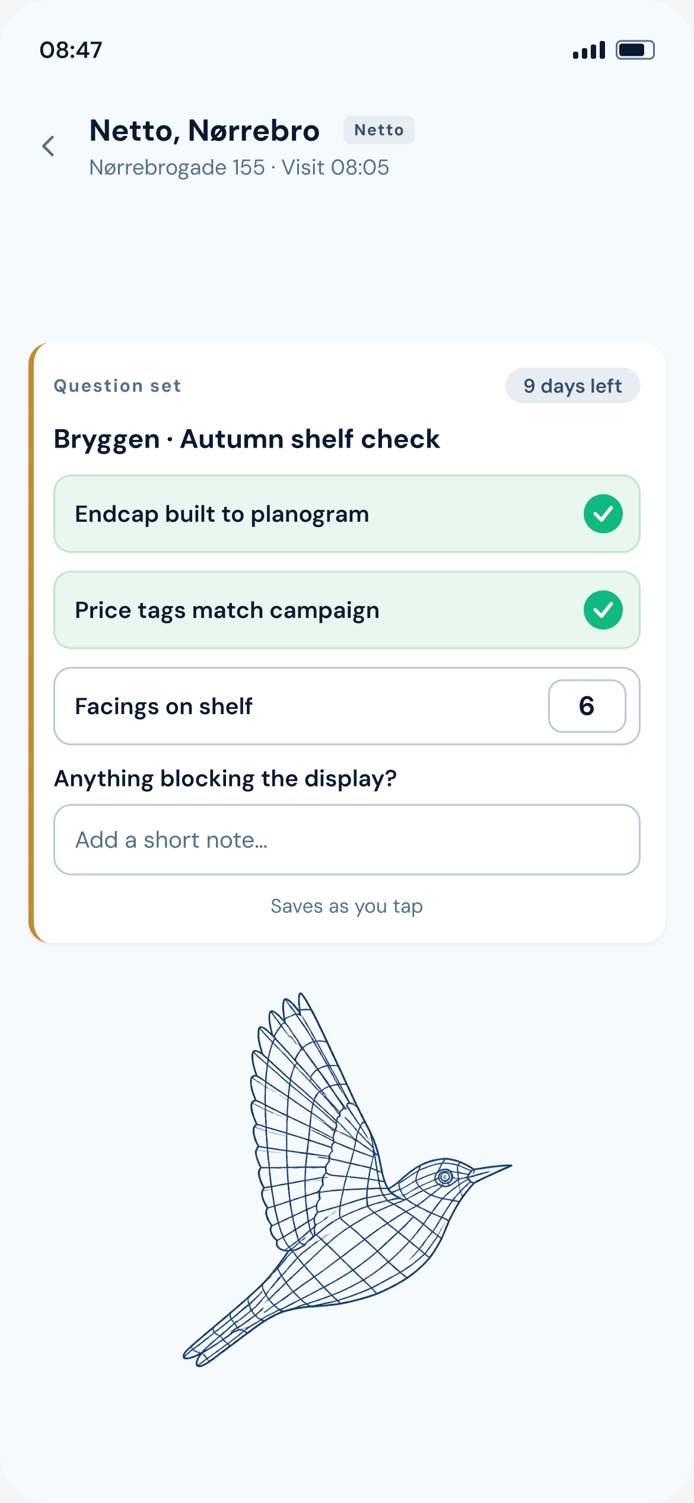Tap Bryggen Autumn shelf check heading
The width and height of the screenshot is (694, 1503).
[x=247, y=439]
